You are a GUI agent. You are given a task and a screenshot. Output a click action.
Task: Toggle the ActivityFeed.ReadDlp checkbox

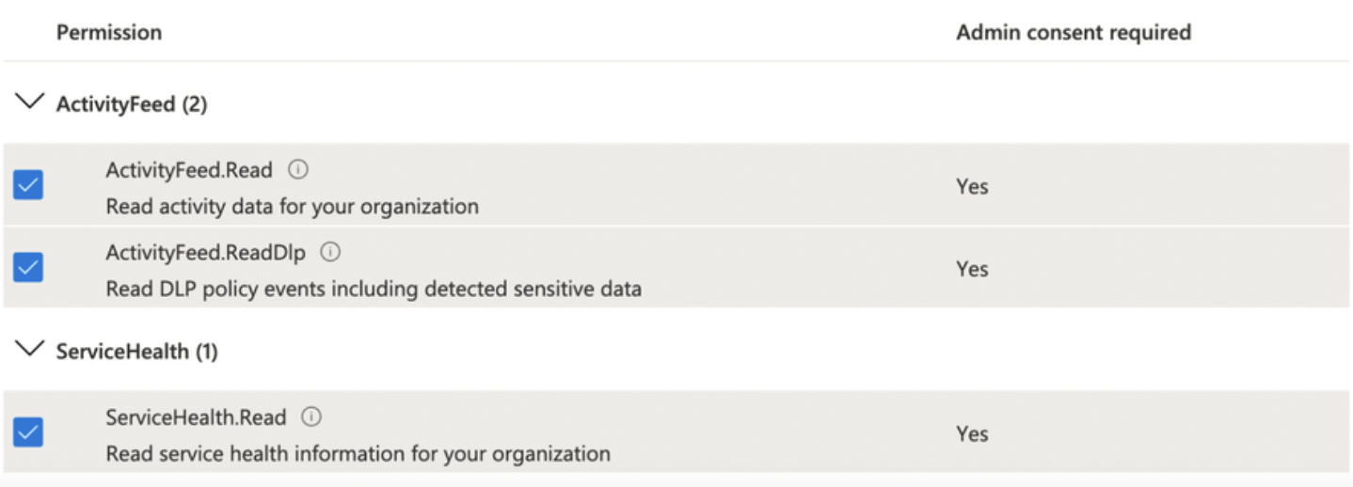coord(28,268)
